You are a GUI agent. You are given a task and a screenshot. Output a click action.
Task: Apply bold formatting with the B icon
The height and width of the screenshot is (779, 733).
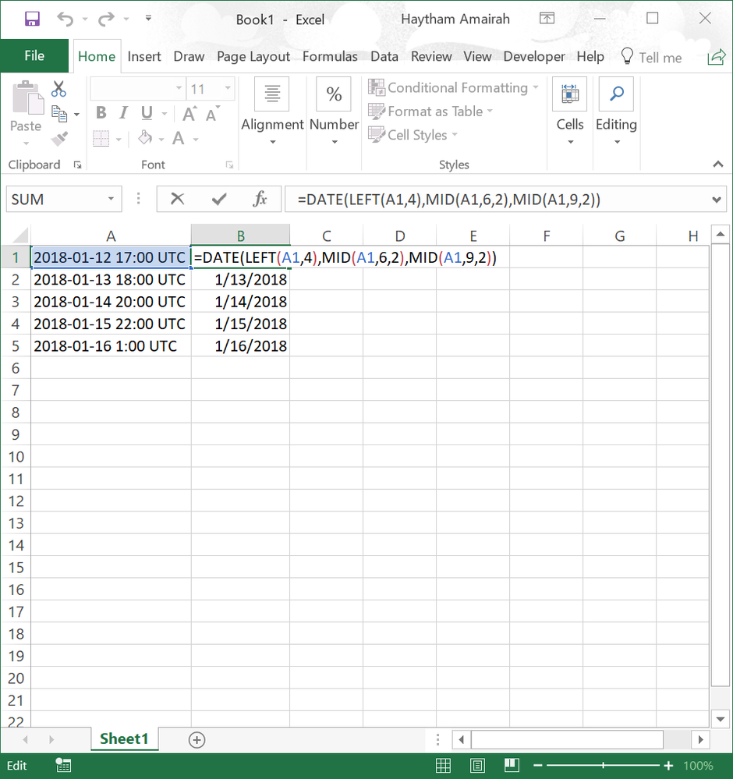click(100, 112)
